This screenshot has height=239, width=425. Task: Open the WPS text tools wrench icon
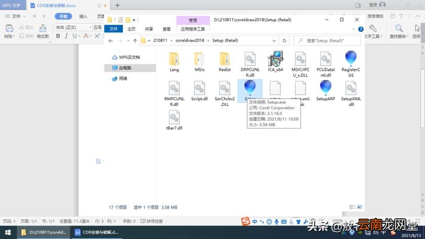click(x=373, y=28)
